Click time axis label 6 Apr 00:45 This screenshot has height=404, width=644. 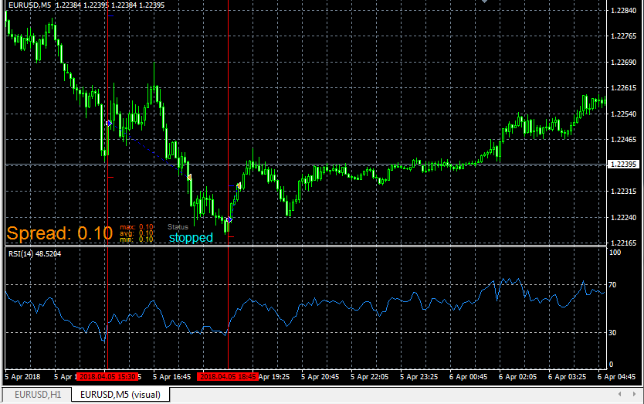468,376
